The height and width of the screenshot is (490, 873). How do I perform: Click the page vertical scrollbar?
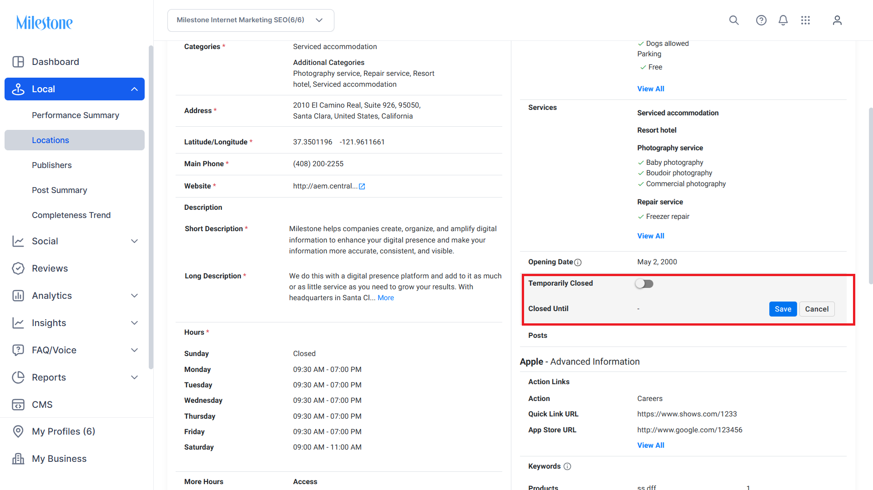point(871,196)
